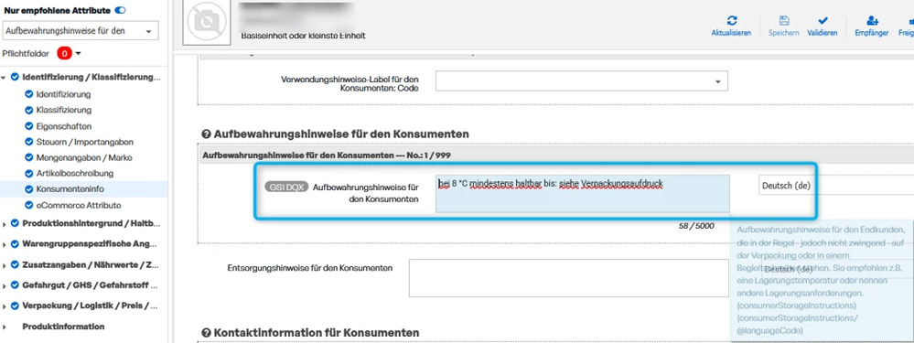The image size is (914, 343).
Task: Click check icon beside Produktionshintergrund section
Action: tap(15, 223)
